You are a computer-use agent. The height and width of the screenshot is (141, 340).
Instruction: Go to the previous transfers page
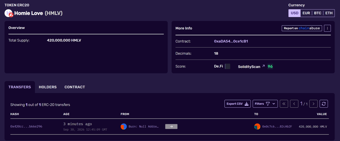point(294,104)
